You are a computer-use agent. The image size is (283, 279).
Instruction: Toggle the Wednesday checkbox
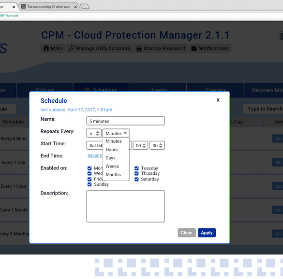pyautogui.click(x=89, y=173)
